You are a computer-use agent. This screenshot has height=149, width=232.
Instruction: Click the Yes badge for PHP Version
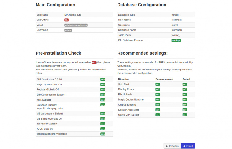click(x=103, y=79)
